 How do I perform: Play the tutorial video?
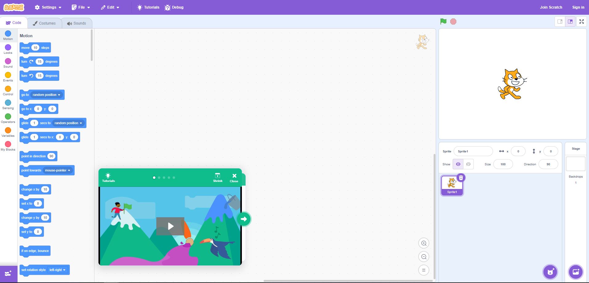coord(170,226)
